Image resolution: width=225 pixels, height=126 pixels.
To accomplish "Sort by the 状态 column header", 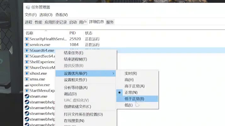I will pos(88,33).
